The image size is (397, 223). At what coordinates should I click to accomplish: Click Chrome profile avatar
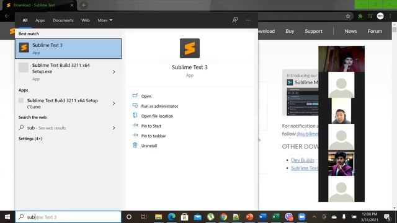click(380, 16)
